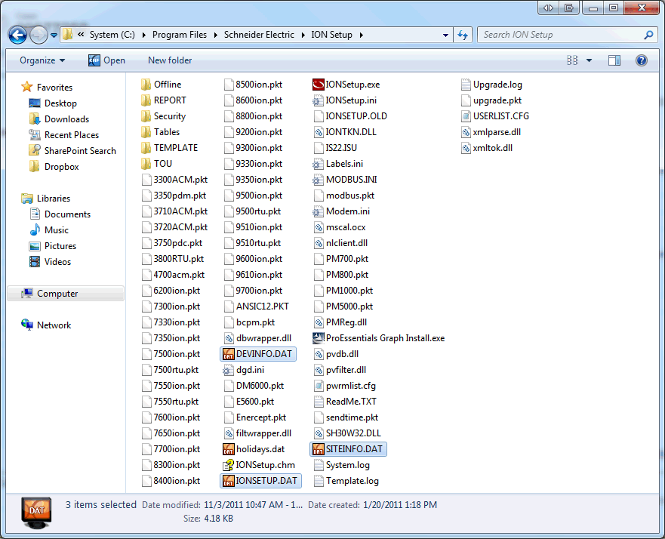Click the search magnifier icon
The height and width of the screenshot is (539, 665).
[x=648, y=35]
